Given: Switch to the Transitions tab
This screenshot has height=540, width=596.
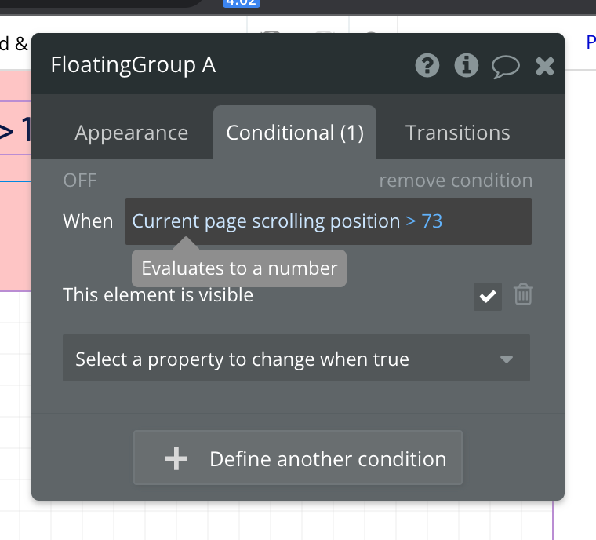Looking at the screenshot, I should [x=458, y=133].
